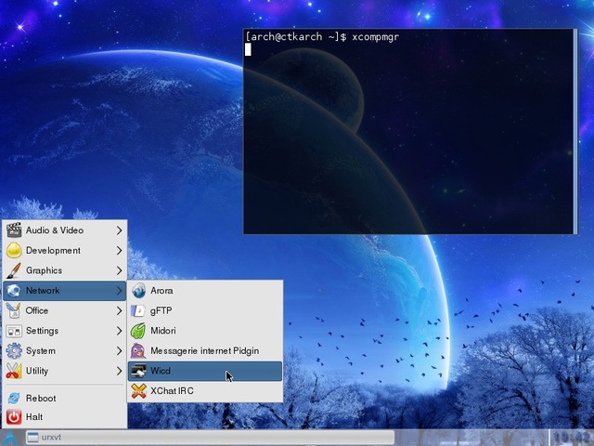Activate the urxvt taskbar window button

[x=210, y=438]
